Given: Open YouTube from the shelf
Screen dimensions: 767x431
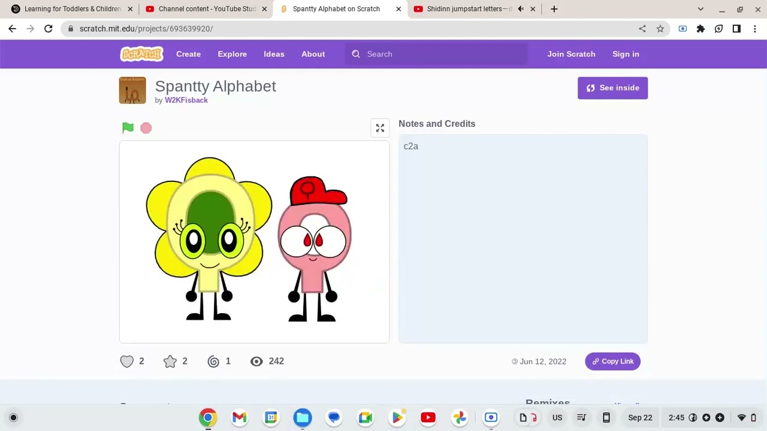Looking at the screenshot, I should click(428, 418).
